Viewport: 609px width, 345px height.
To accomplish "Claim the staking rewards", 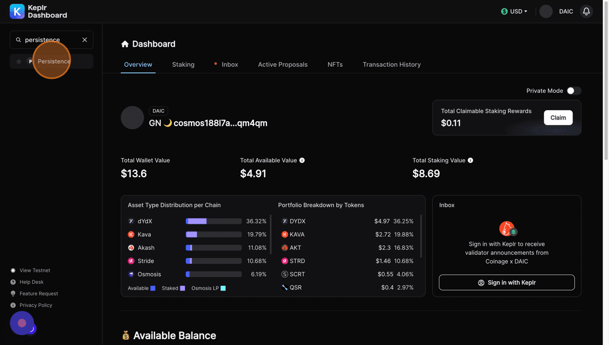I will click(558, 117).
